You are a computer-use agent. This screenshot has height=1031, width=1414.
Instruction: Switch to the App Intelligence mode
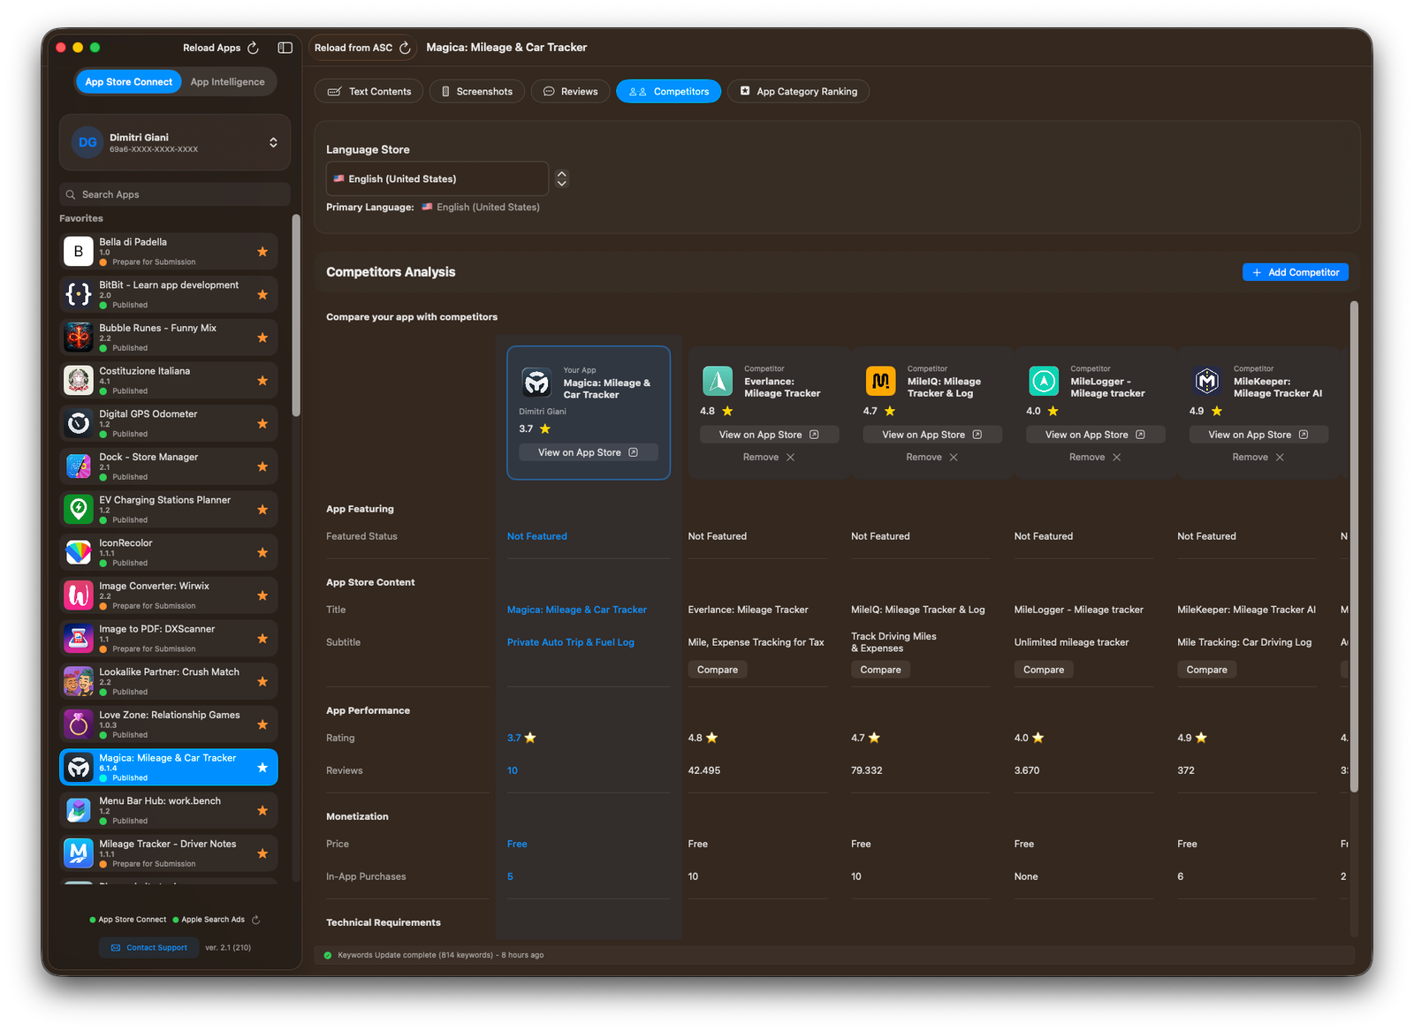click(227, 82)
